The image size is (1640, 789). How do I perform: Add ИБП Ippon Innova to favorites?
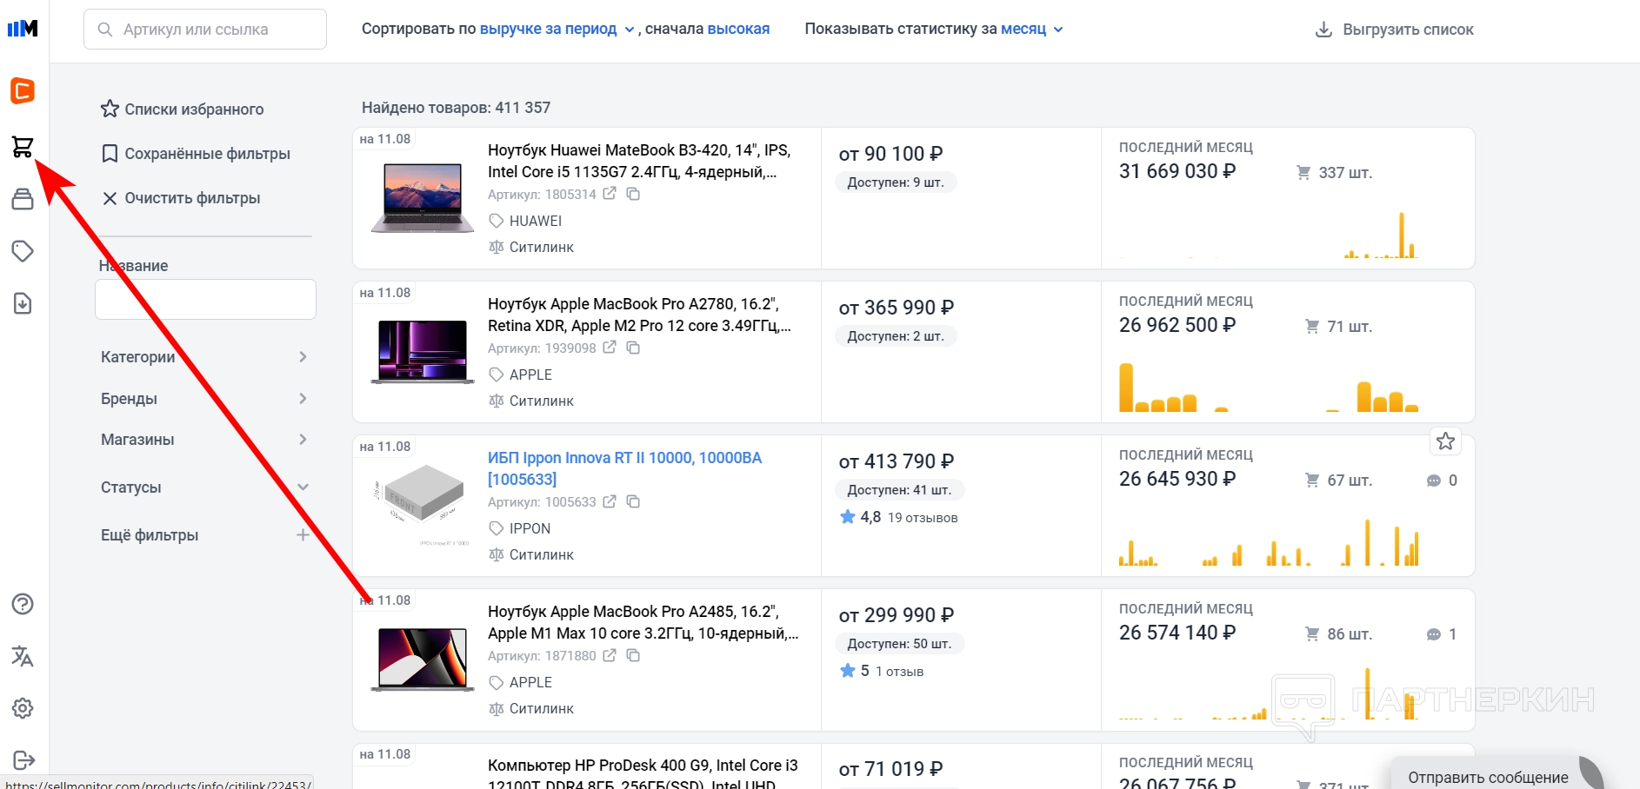click(x=1445, y=441)
